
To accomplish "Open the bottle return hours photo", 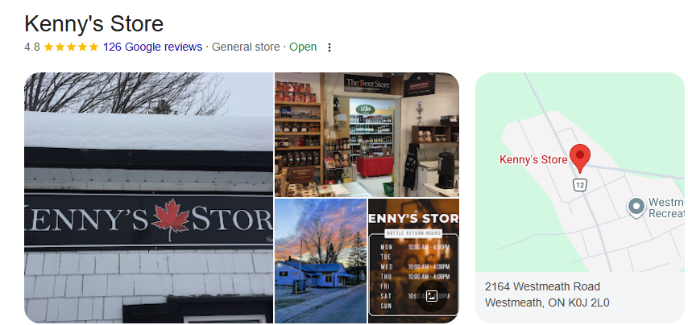I will (x=413, y=261).
